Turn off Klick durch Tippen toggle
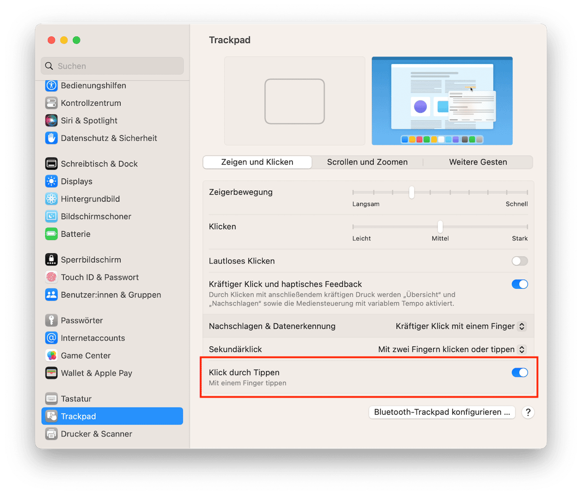 click(x=519, y=373)
